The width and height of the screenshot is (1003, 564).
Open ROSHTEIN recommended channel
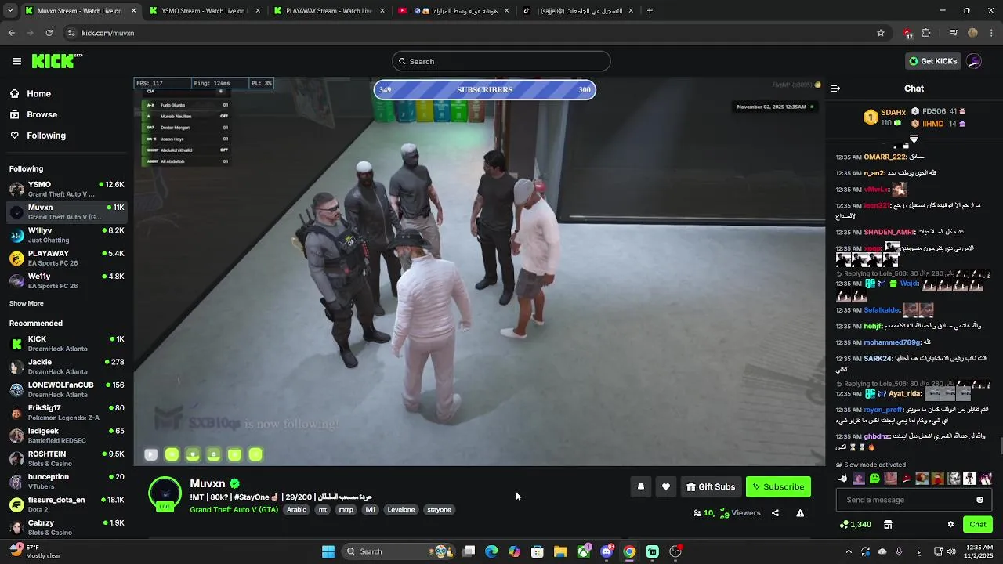(67, 458)
